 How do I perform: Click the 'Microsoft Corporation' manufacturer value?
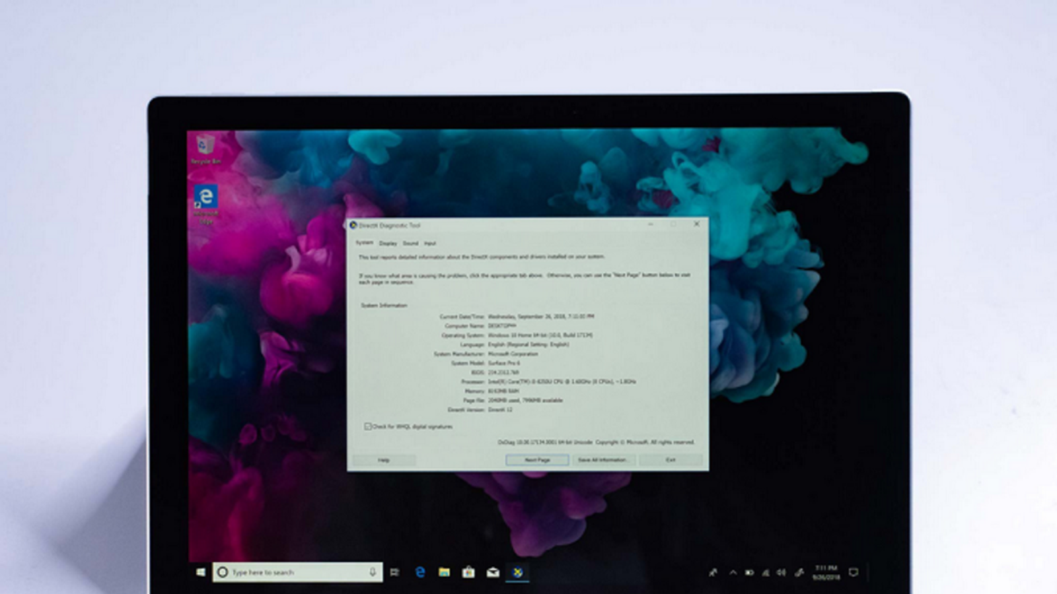click(513, 354)
